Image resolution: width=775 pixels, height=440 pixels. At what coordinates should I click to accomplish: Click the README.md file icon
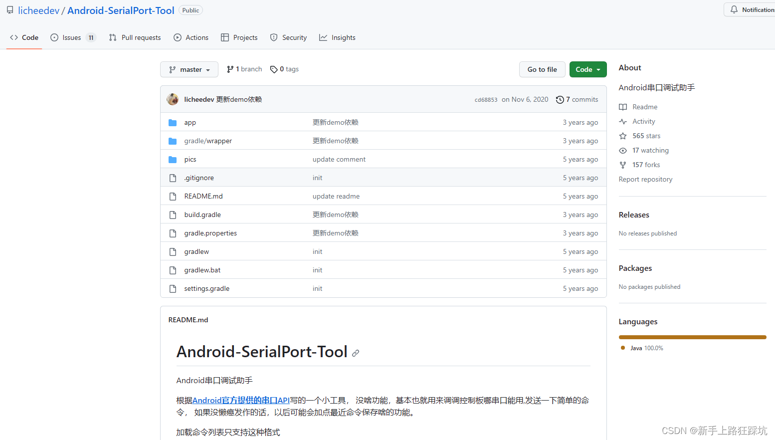tap(173, 196)
